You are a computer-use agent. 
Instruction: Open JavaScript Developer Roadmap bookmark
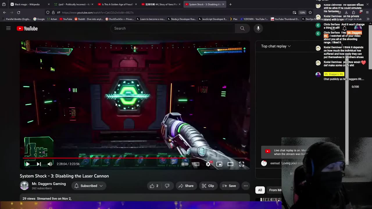213,19
